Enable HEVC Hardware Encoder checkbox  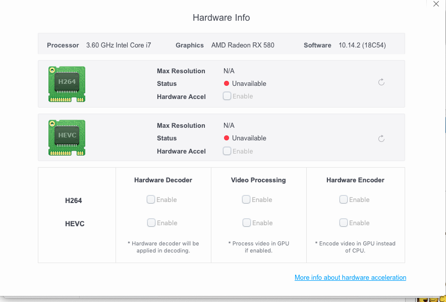tap(343, 223)
